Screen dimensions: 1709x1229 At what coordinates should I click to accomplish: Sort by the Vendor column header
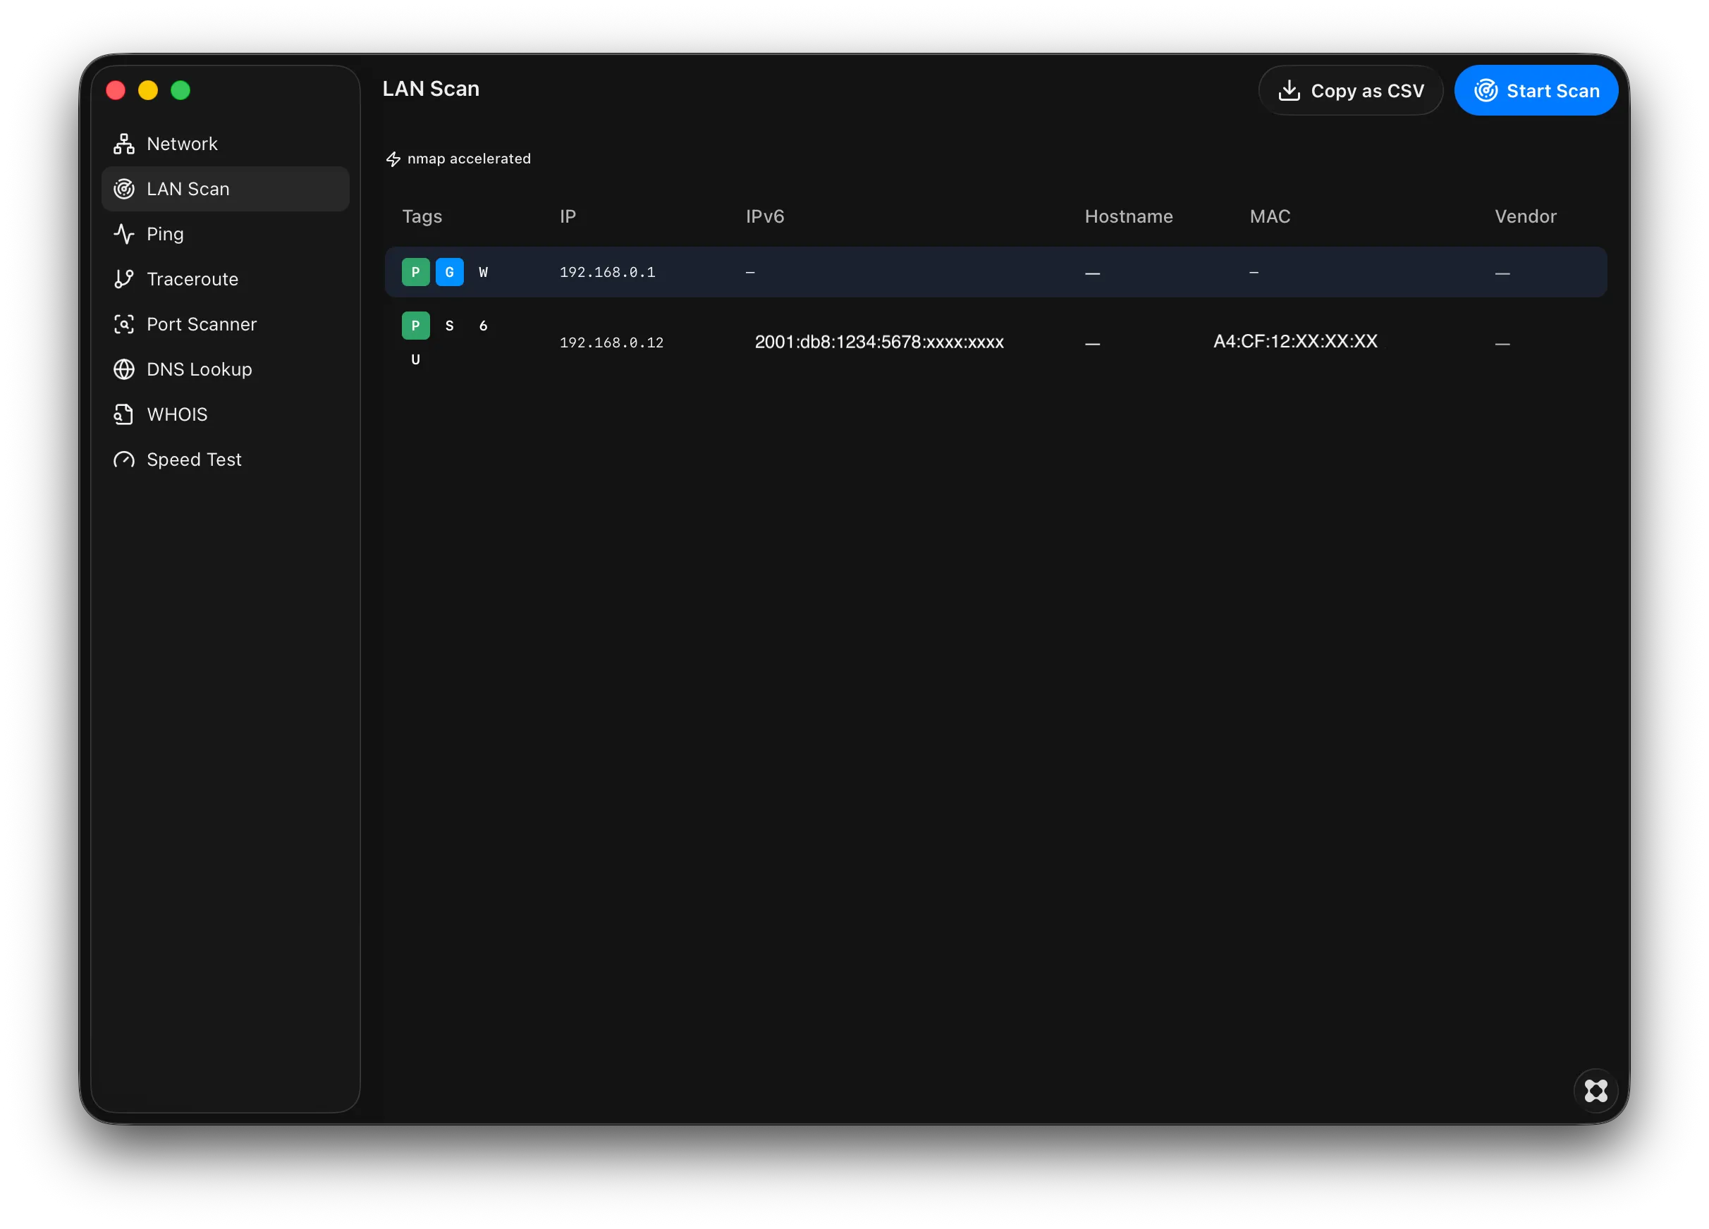[1525, 217]
